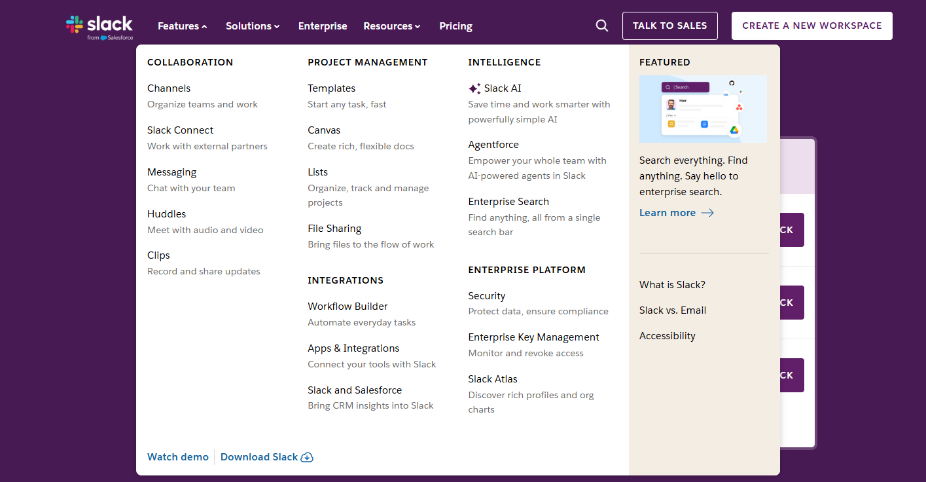Click the Slack AI sparkle icon

coord(474,88)
